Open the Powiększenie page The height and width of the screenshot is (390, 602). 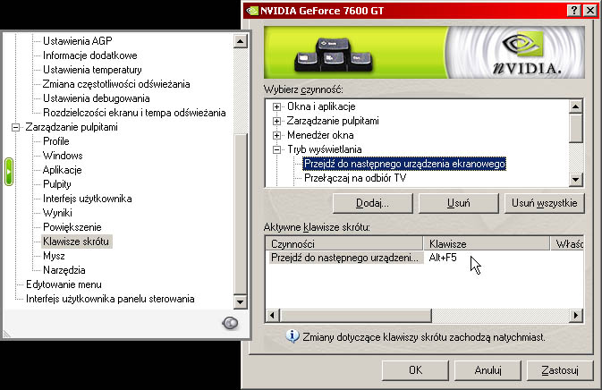[72, 227]
